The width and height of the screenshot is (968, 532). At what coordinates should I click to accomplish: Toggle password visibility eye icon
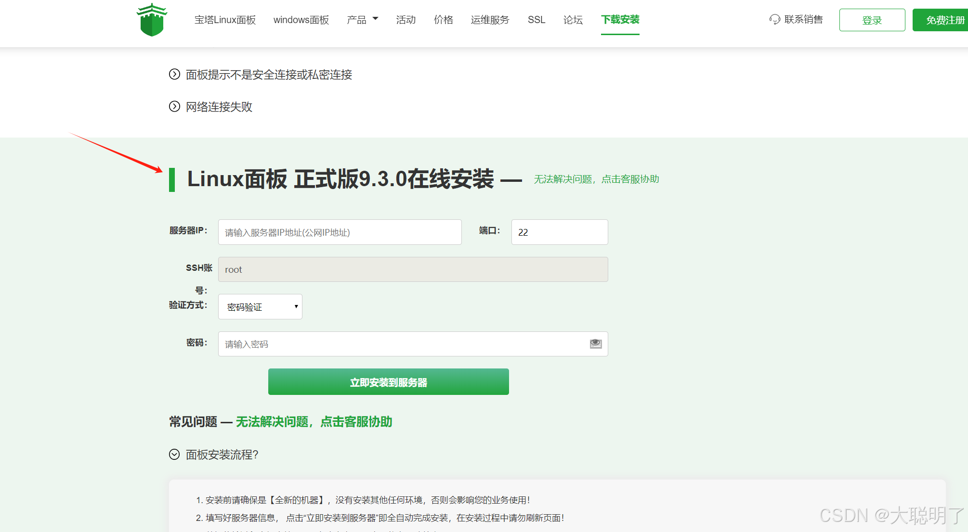(596, 343)
